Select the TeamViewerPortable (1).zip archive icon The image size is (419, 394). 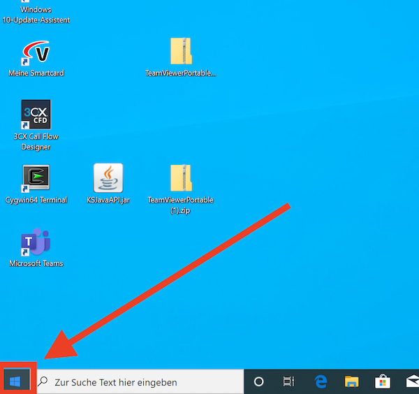click(x=181, y=179)
